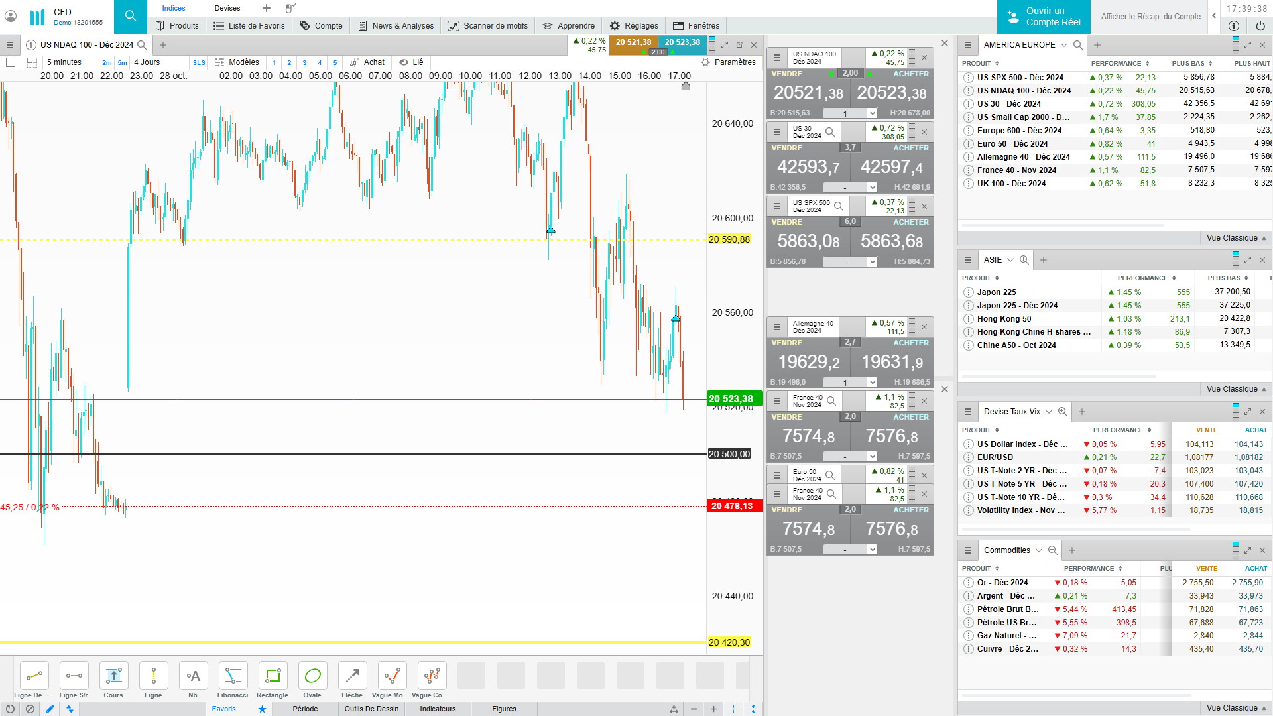Image resolution: width=1273 pixels, height=716 pixels.
Task: Switch to the Devises tab
Action: click(x=227, y=8)
